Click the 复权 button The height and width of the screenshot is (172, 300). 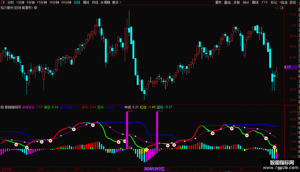(x=218, y=2)
